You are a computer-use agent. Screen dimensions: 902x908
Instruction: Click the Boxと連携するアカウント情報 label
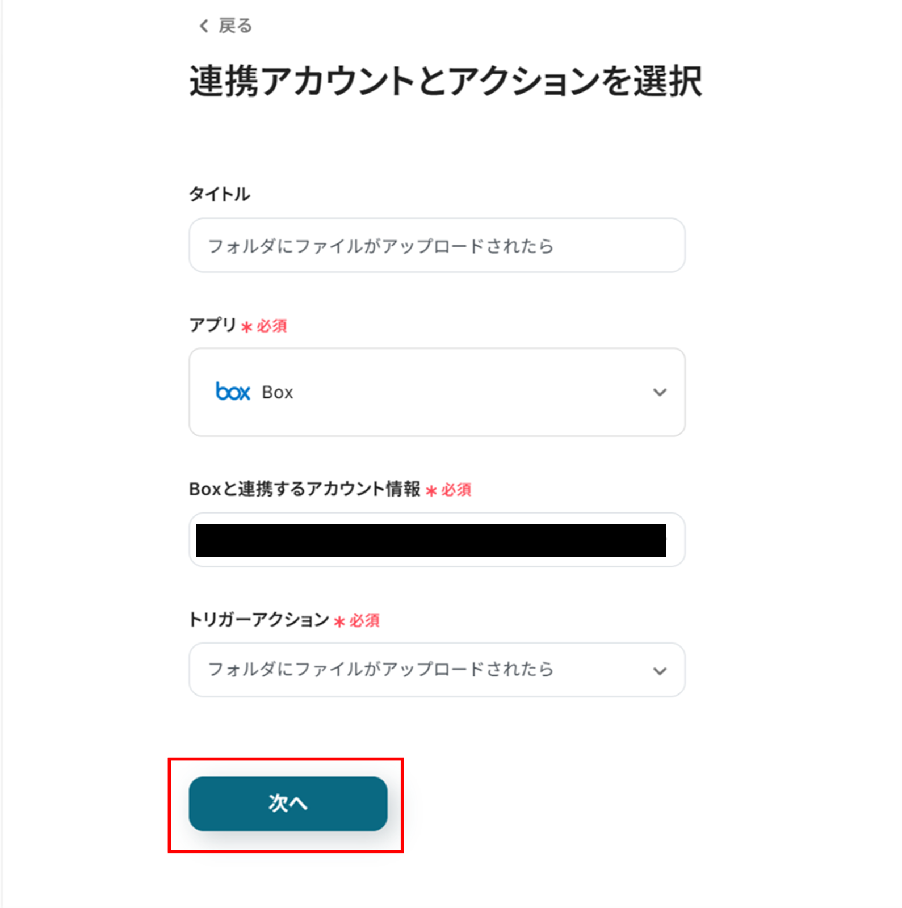pyautogui.click(x=304, y=489)
